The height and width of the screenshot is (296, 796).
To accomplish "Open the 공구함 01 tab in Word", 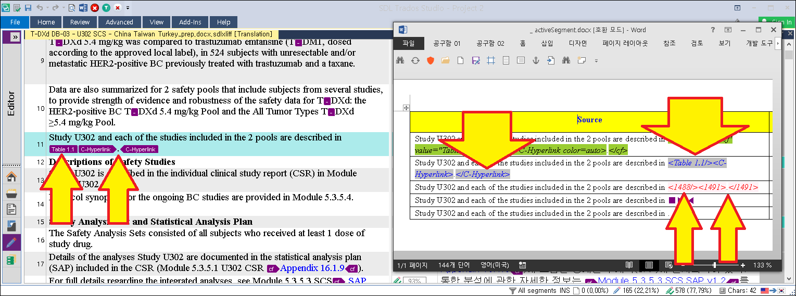I will [x=447, y=44].
